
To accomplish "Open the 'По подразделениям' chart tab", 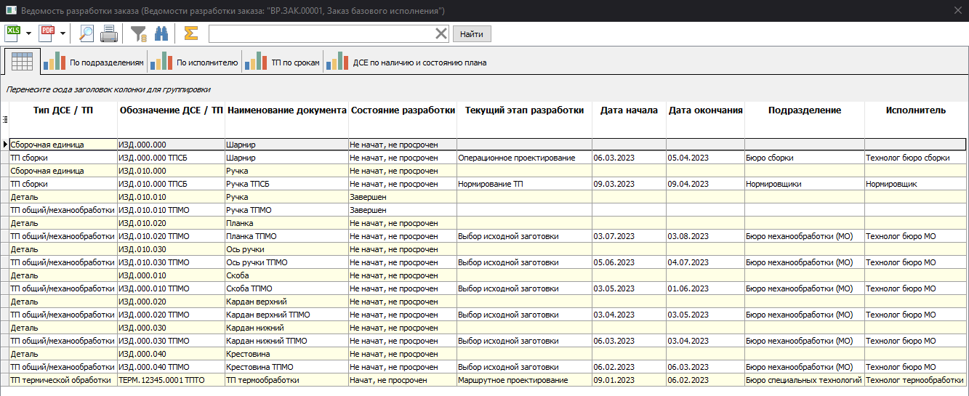I will tap(94, 62).
